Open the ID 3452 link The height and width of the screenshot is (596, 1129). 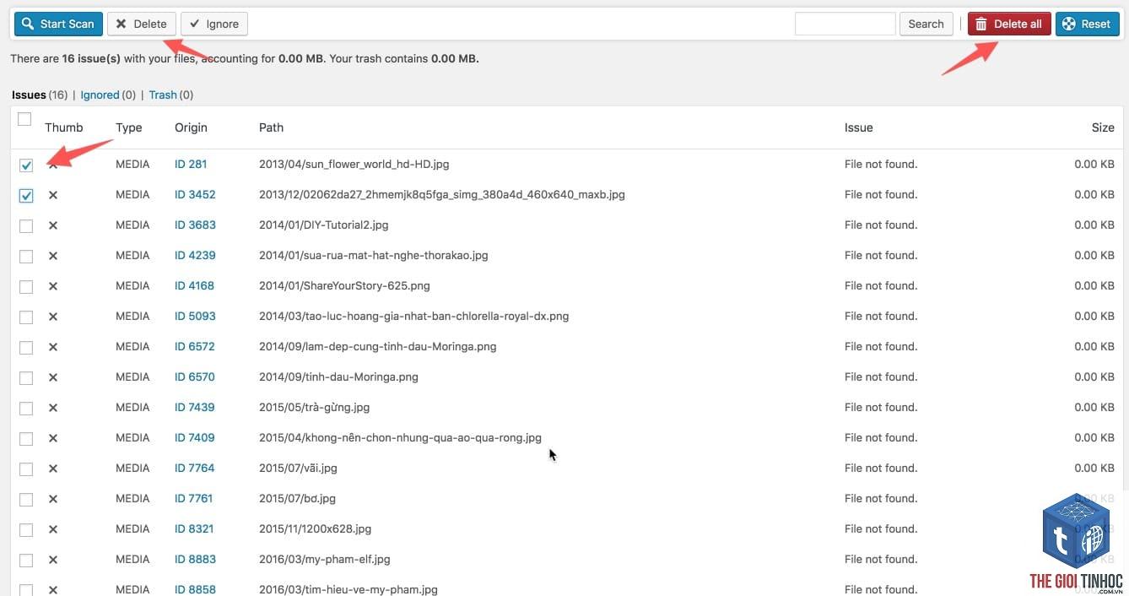coord(195,194)
